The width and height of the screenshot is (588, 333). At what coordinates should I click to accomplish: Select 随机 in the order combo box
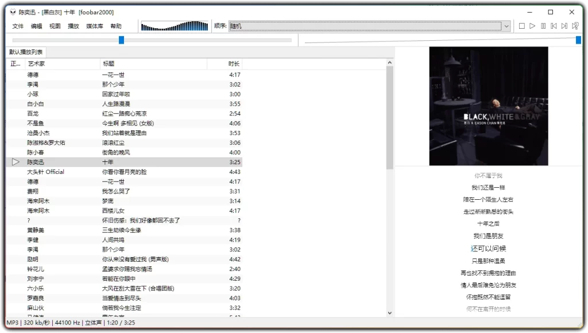(x=367, y=26)
